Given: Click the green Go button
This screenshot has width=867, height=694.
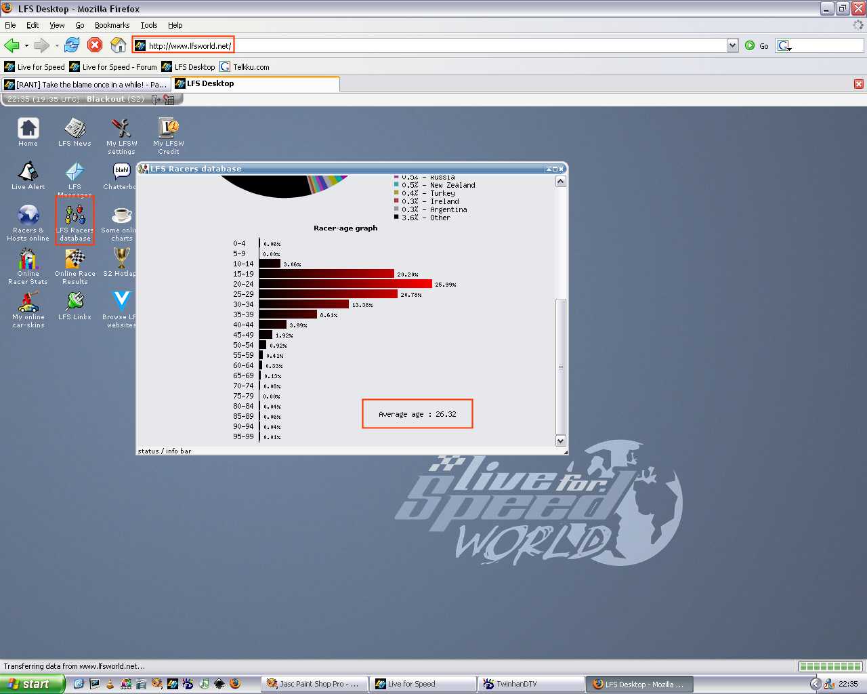Looking at the screenshot, I should point(757,45).
